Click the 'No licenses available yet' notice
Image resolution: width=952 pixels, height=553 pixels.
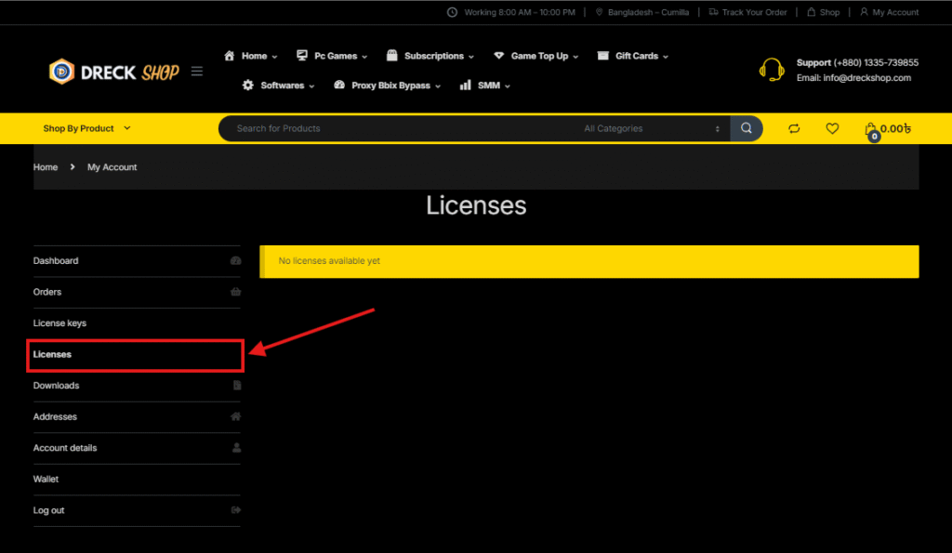point(588,261)
